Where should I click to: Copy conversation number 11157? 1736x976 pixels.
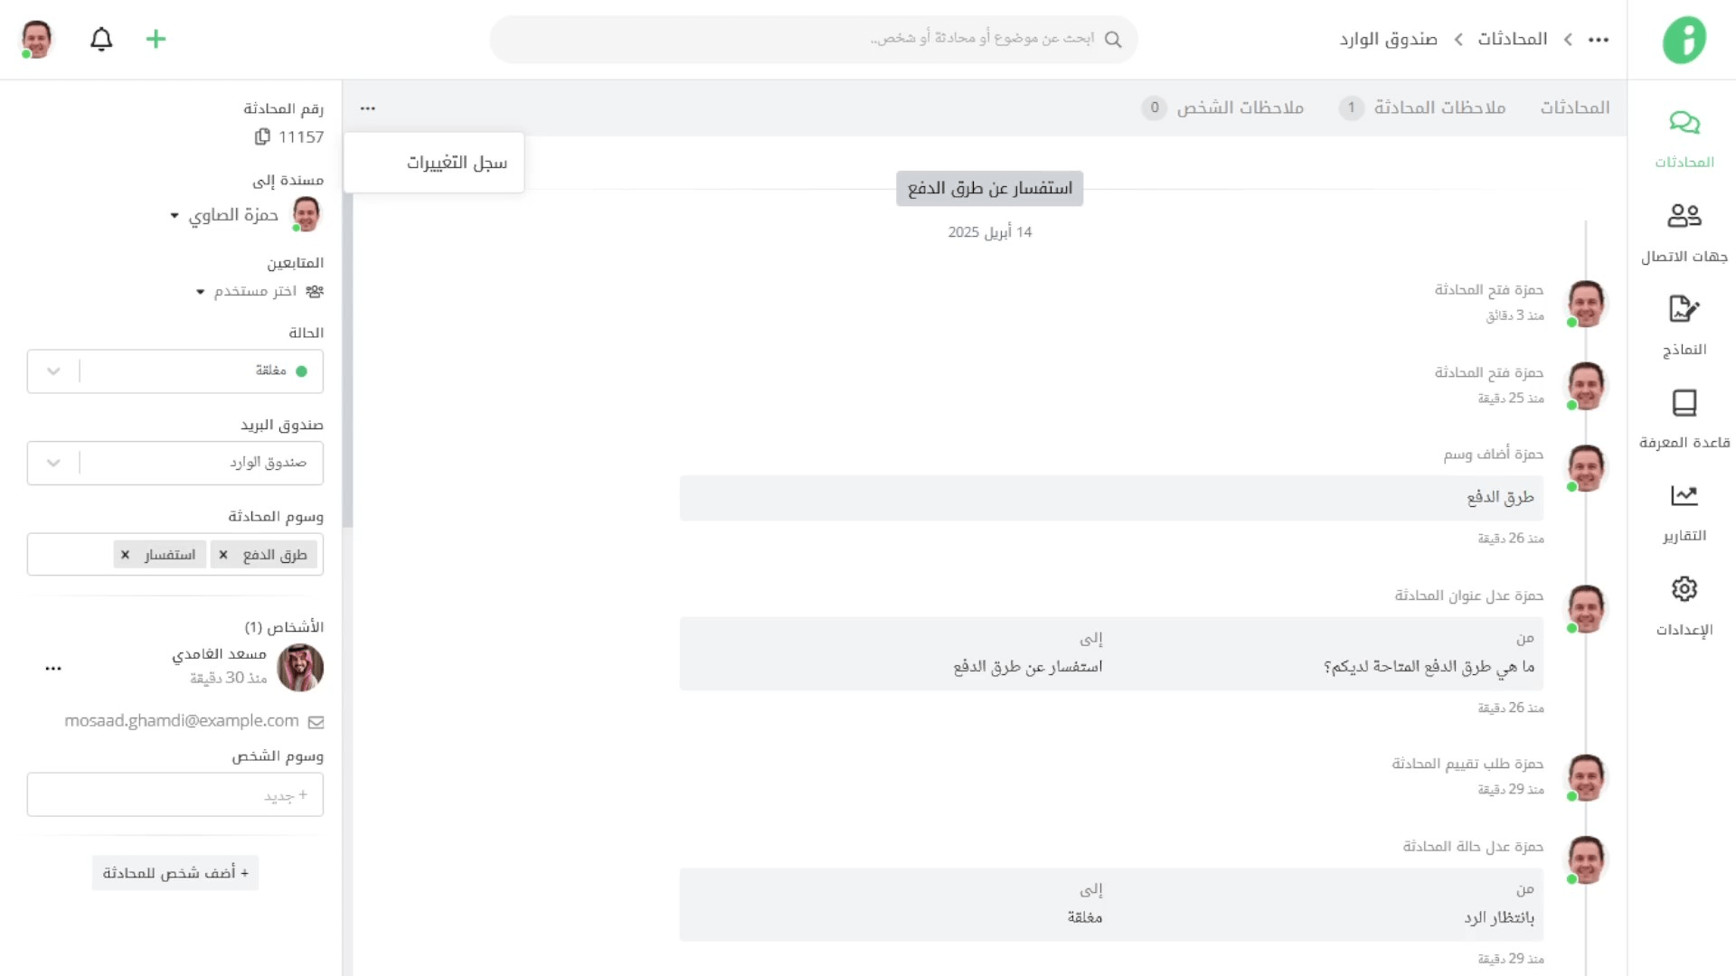pyautogui.click(x=262, y=136)
